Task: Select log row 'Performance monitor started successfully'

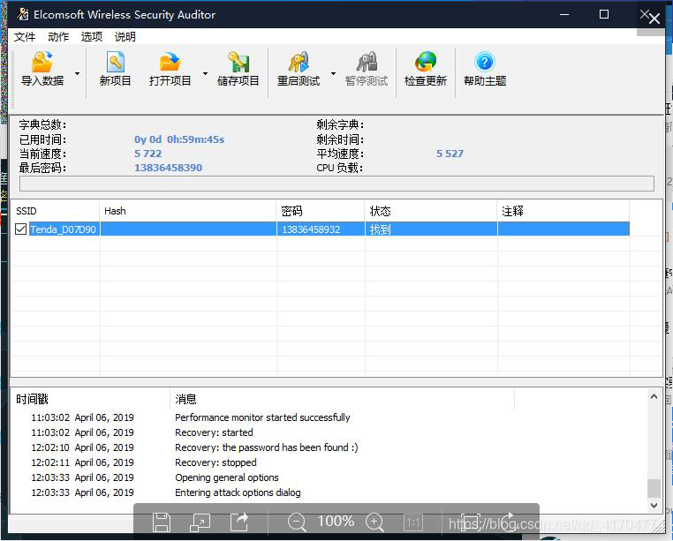Action: [262, 417]
